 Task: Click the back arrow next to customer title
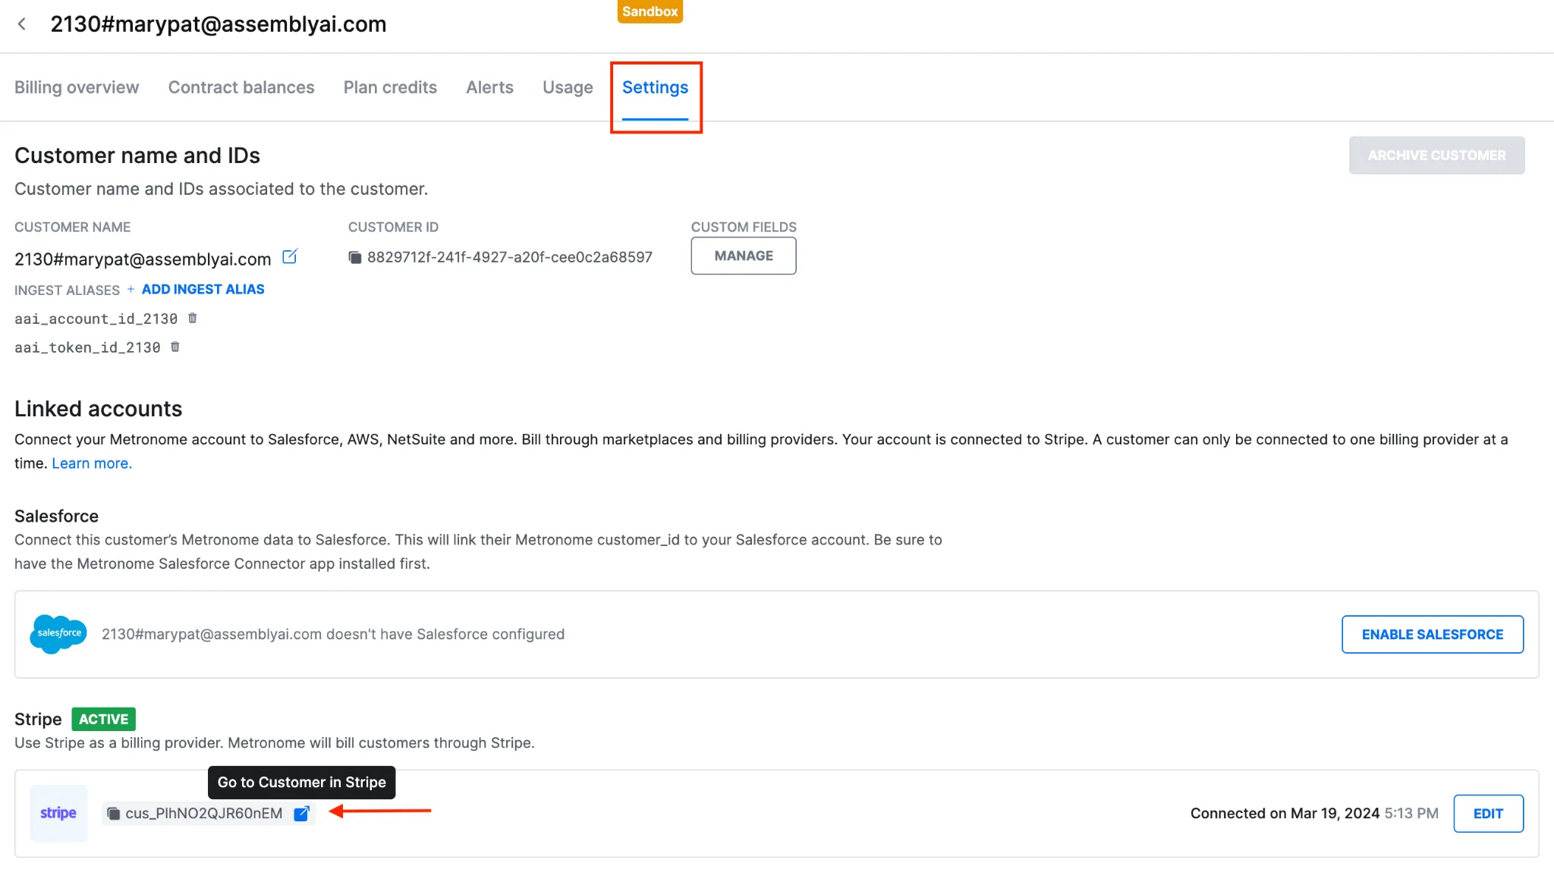coord(22,24)
